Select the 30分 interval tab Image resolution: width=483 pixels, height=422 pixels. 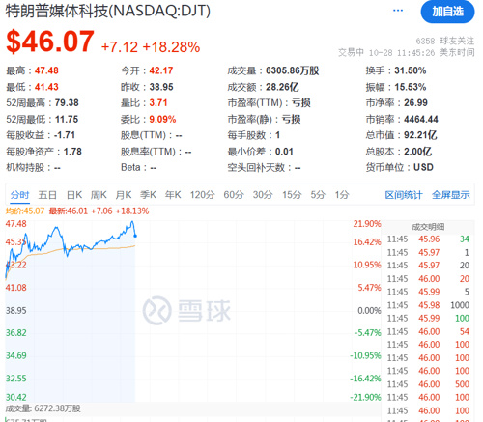pyautogui.click(x=263, y=195)
